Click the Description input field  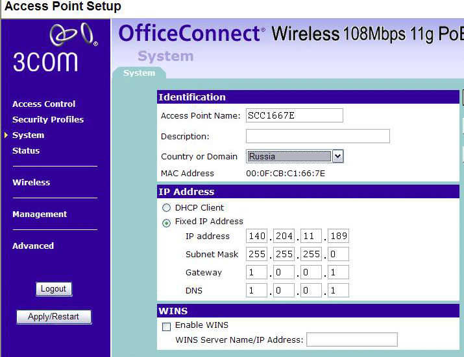[318, 136]
